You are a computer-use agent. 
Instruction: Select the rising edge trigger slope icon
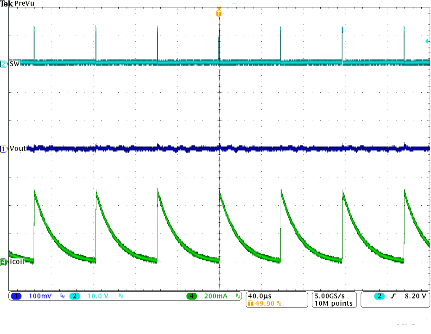[x=393, y=296]
